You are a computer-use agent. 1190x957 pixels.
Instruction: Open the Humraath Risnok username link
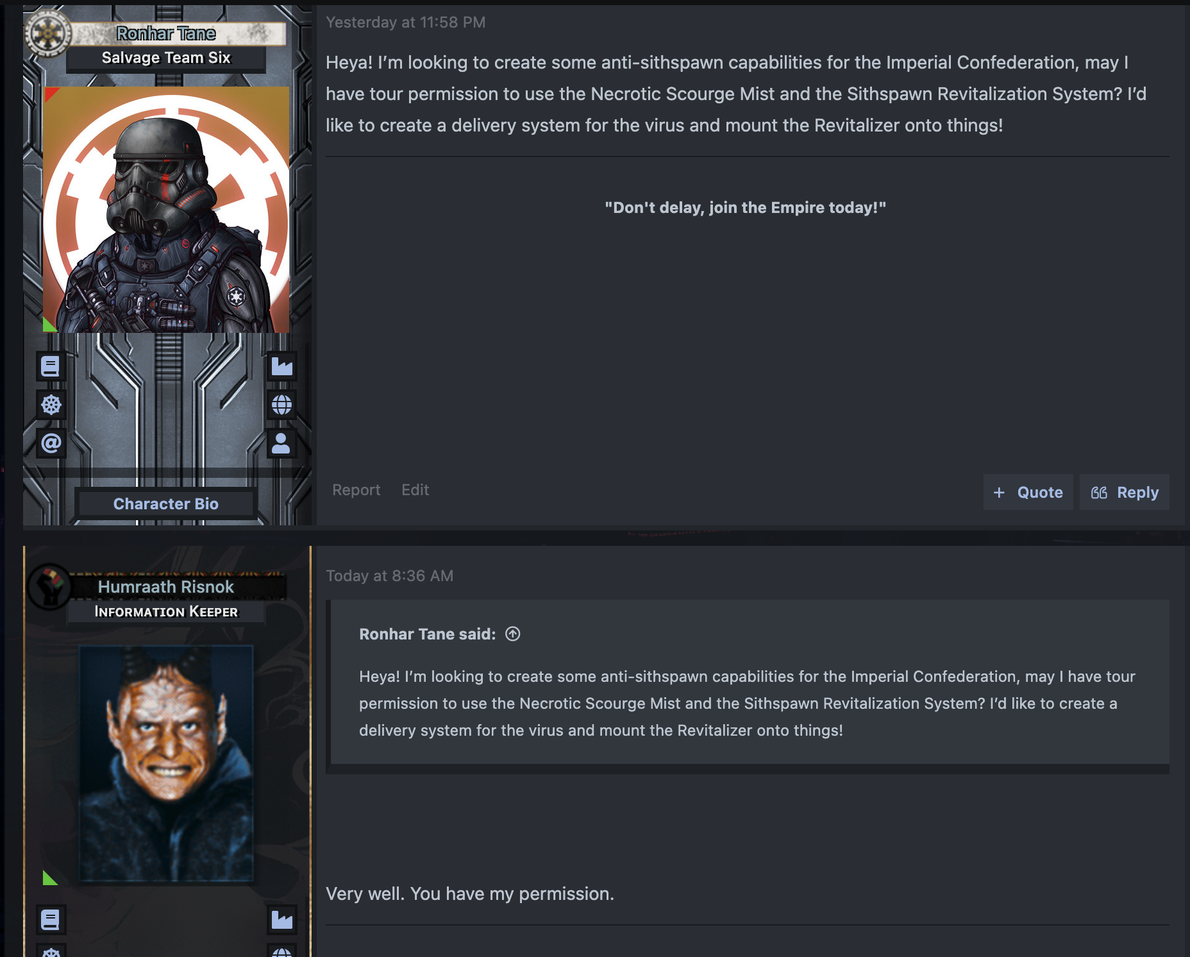(166, 586)
